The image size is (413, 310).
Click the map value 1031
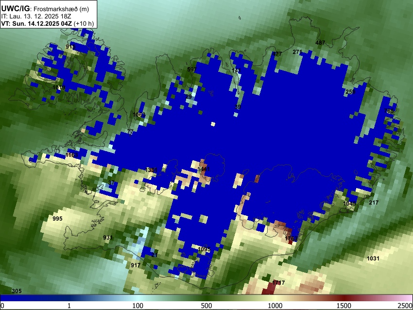pyautogui.click(x=373, y=258)
